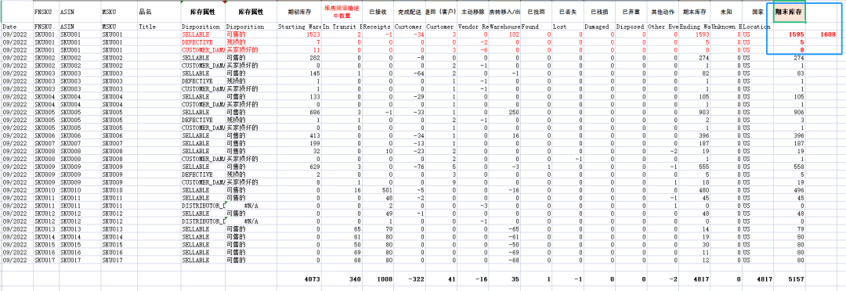Select the red DEFECTIVE disposition cell

pos(203,41)
